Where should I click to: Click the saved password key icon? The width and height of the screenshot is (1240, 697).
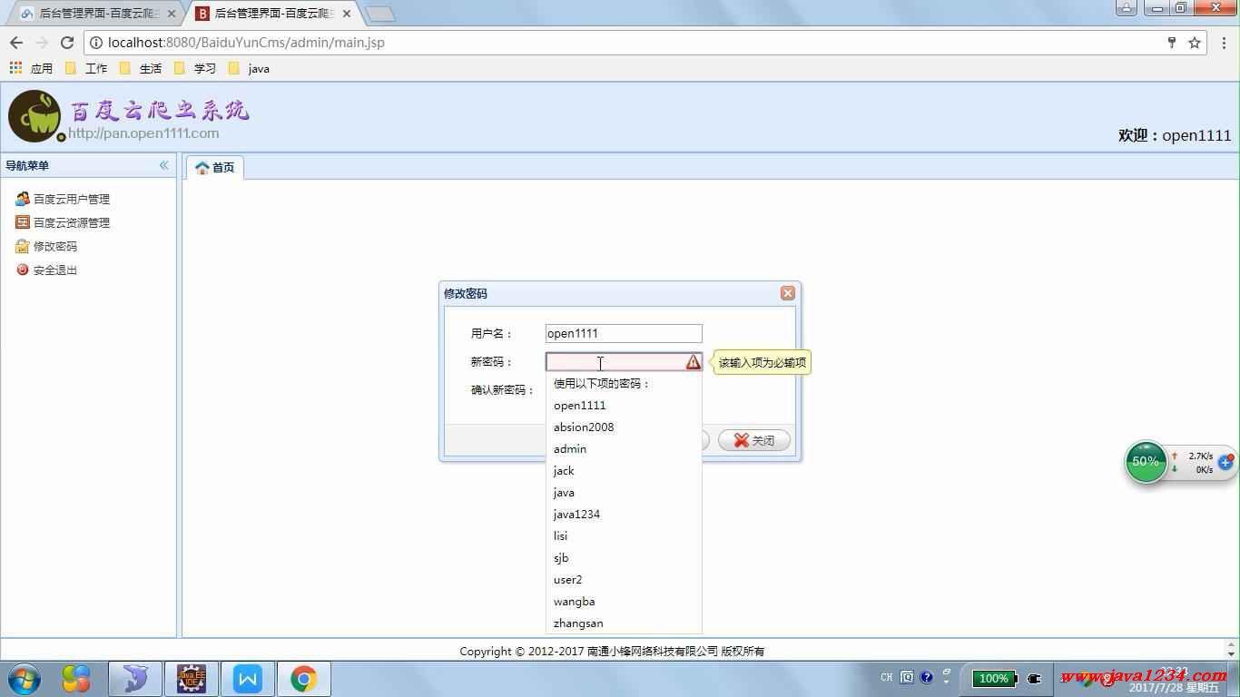(x=1172, y=43)
